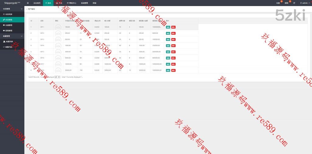Click the green edit button for VIP 1
The height and width of the screenshot is (154, 312).
[x=168, y=27]
